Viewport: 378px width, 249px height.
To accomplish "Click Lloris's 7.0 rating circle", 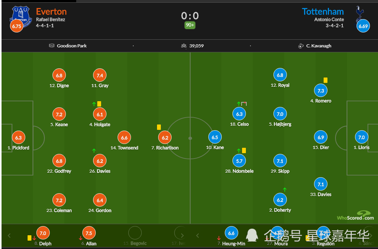I will pos(362,137).
